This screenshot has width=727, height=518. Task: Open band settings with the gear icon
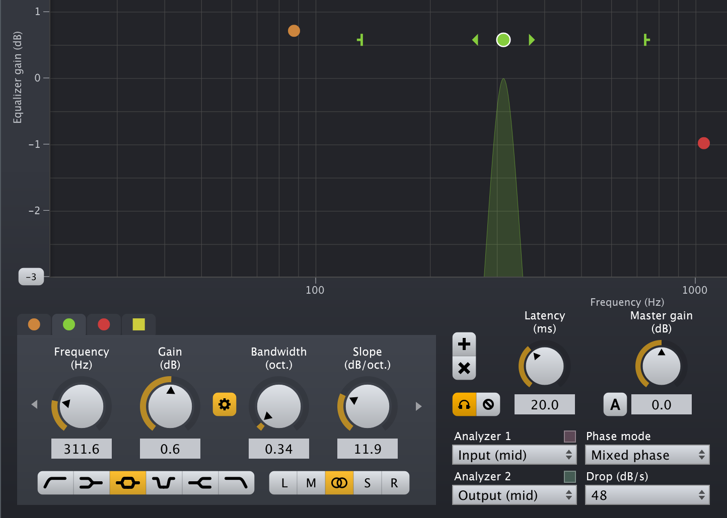click(225, 404)
